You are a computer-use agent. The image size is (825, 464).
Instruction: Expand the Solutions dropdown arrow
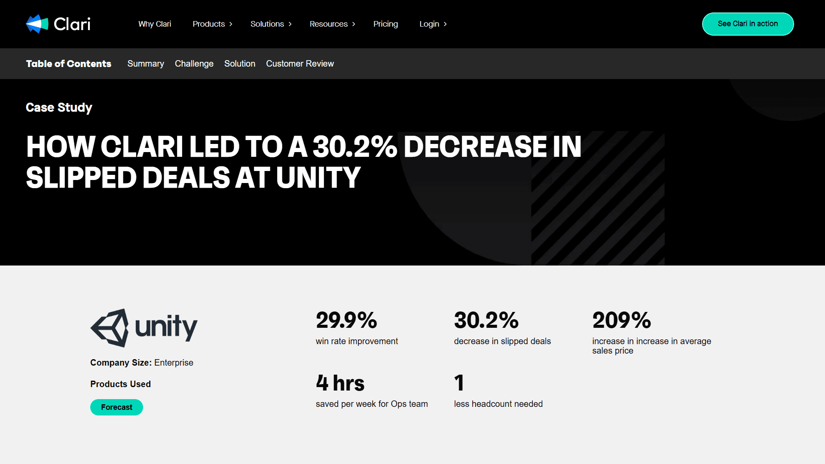pyautogui.click(x=290, y=24)
